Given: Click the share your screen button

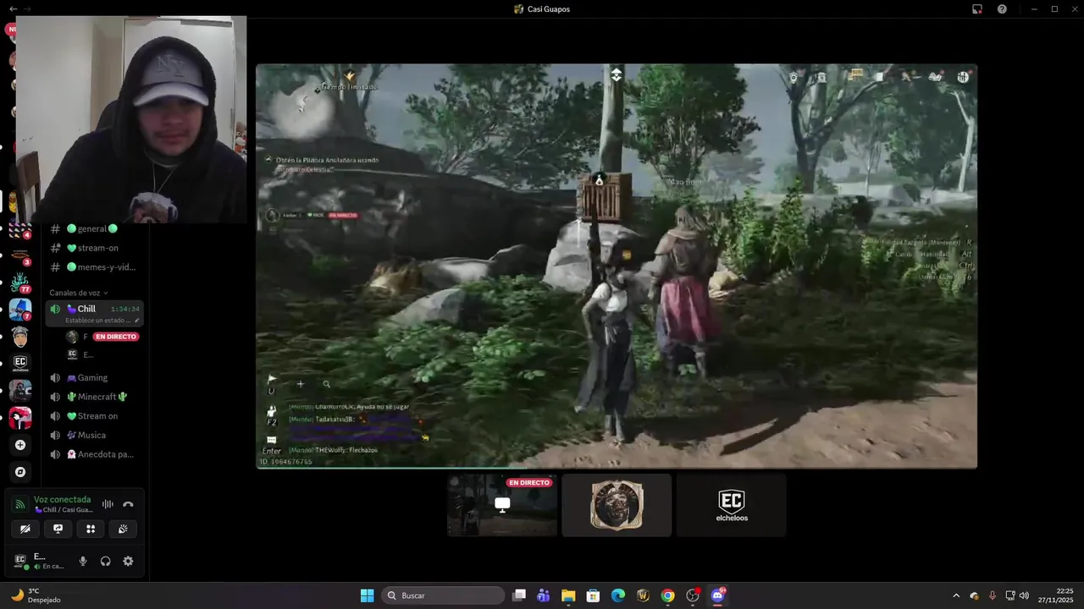Looking at the screenshot, I should (58, 529).
